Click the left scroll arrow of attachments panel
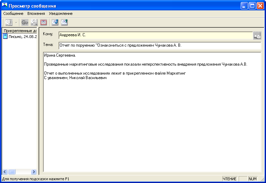This screenshot has height=183, width=266. tap(5, 172)
